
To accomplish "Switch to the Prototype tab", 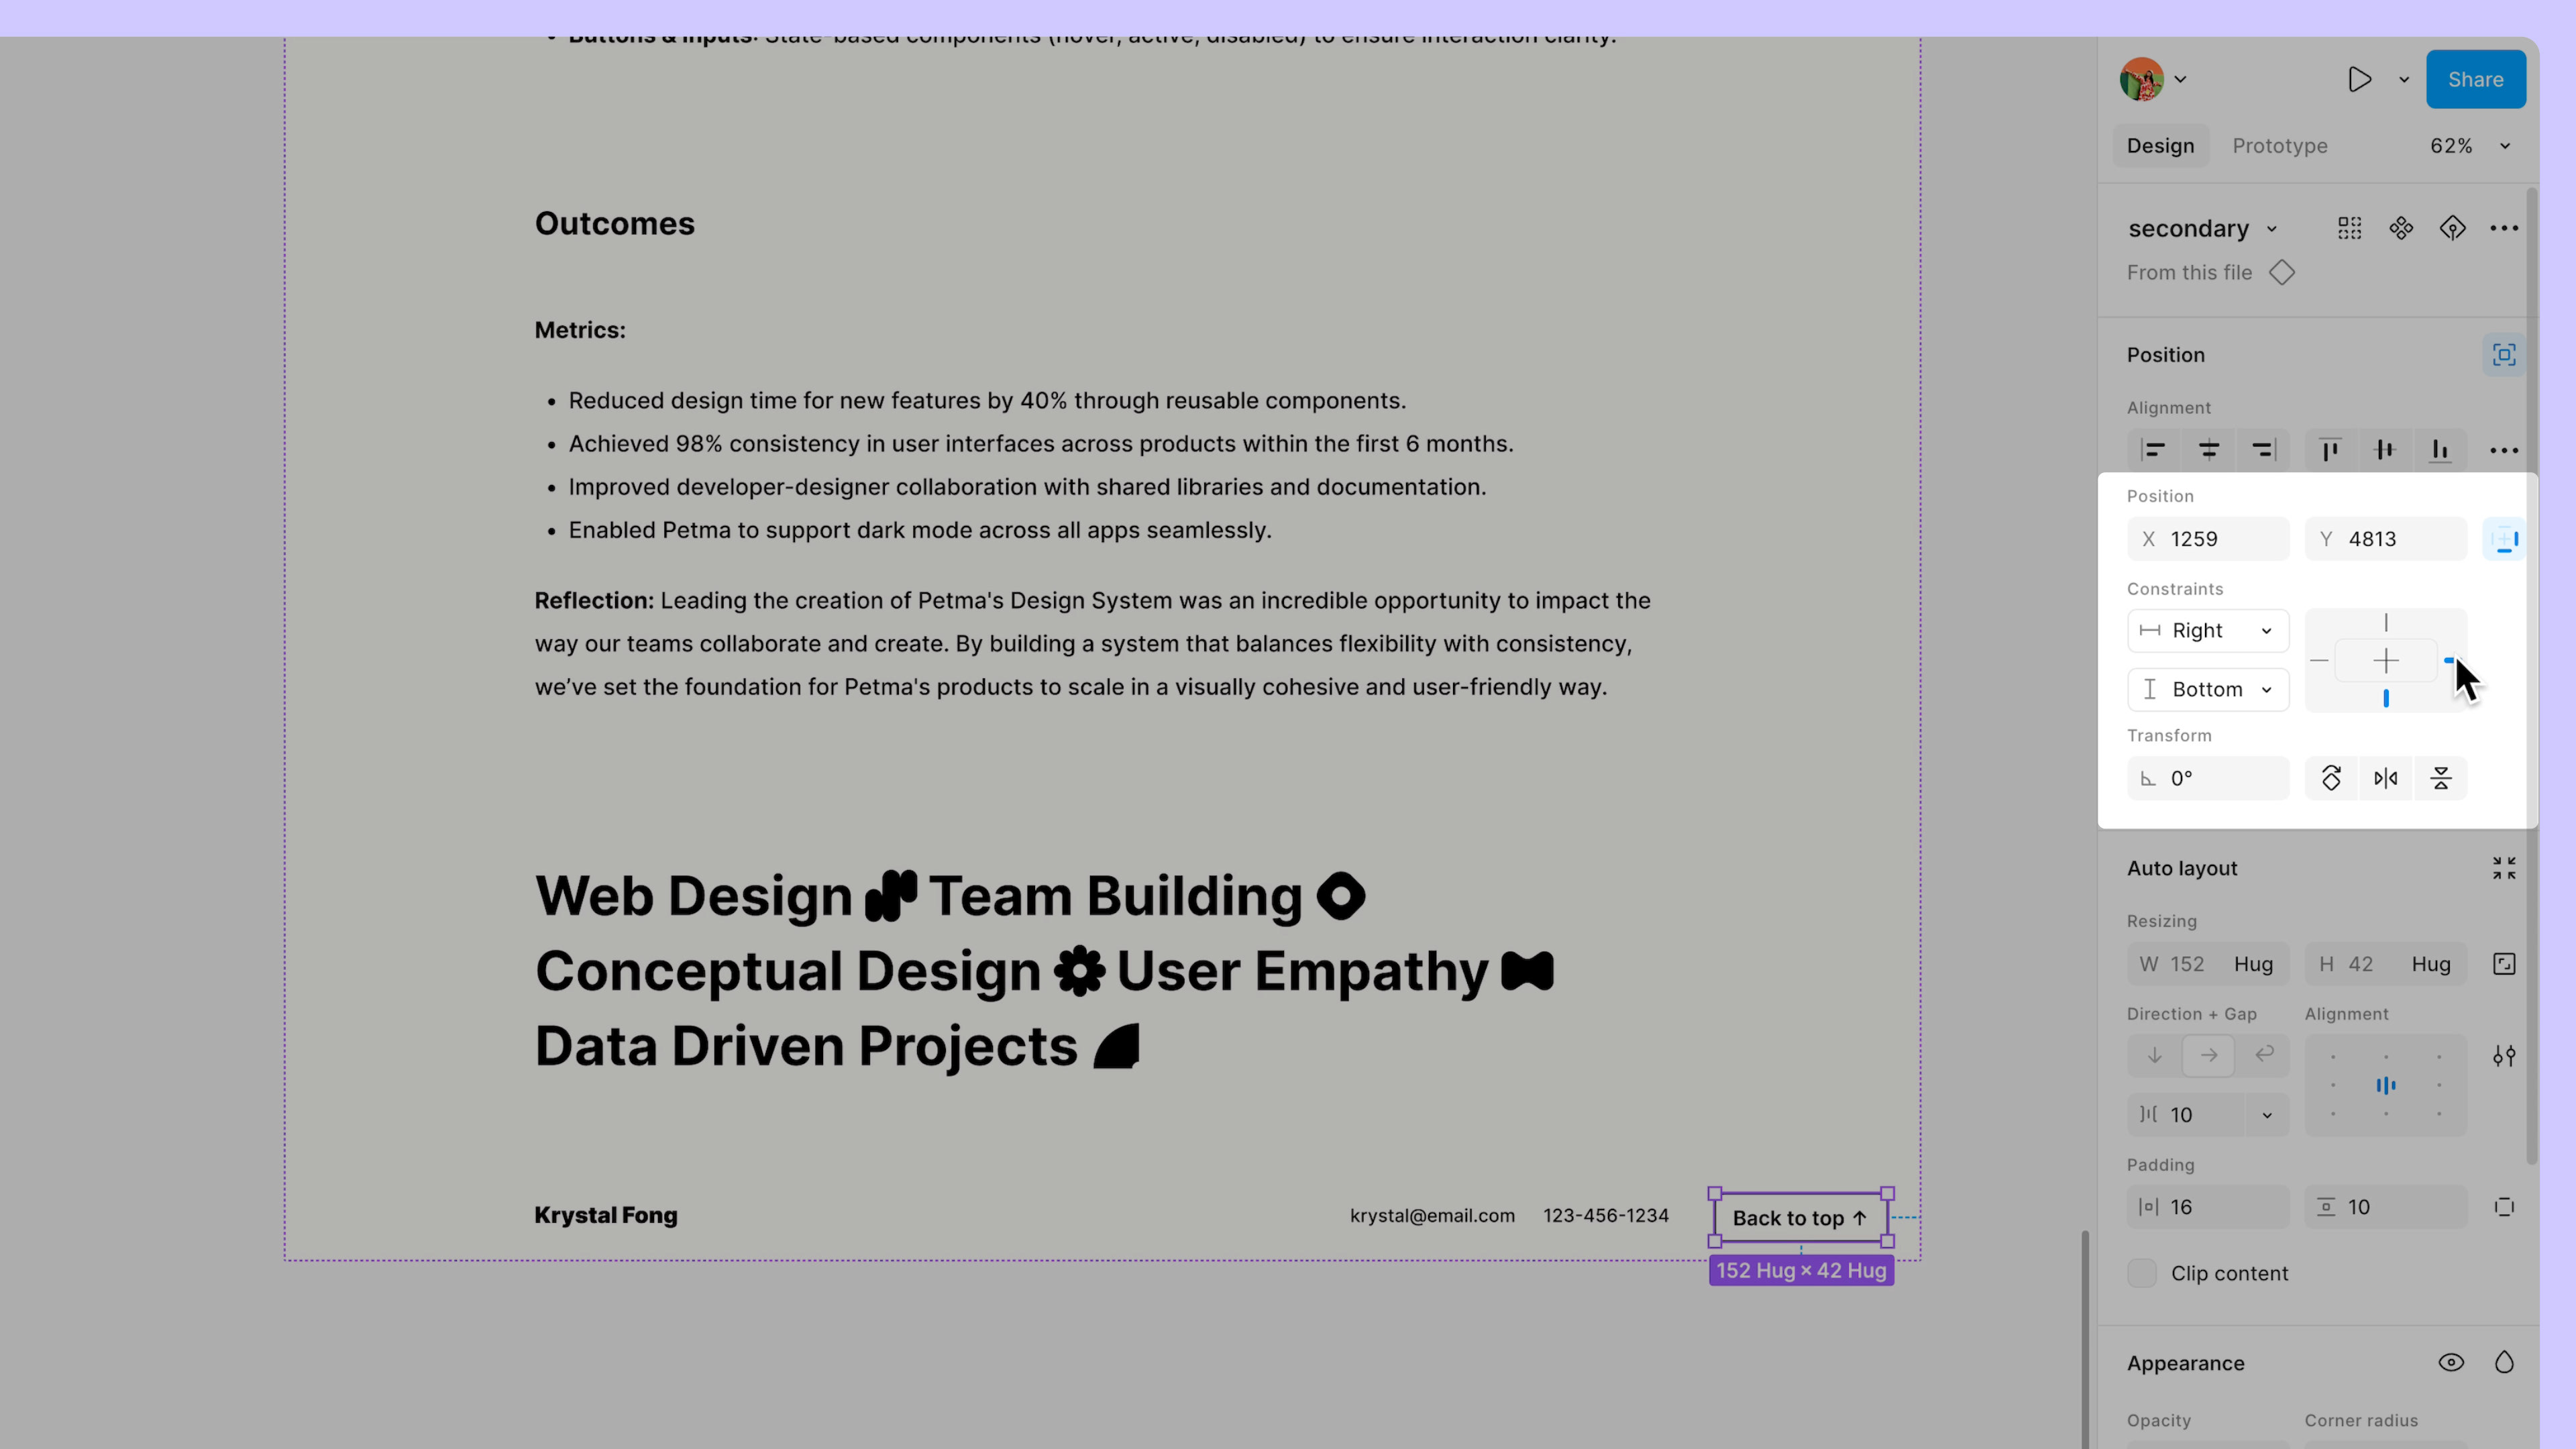I will point(2279,146).
